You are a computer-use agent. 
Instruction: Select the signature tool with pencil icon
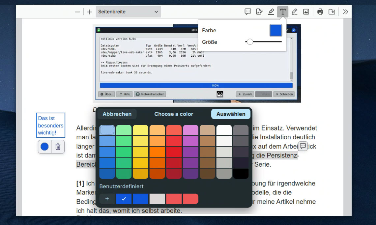[x=259, y=12]
